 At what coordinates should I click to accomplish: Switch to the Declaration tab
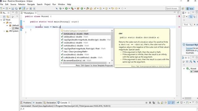(x=50, y=103)
